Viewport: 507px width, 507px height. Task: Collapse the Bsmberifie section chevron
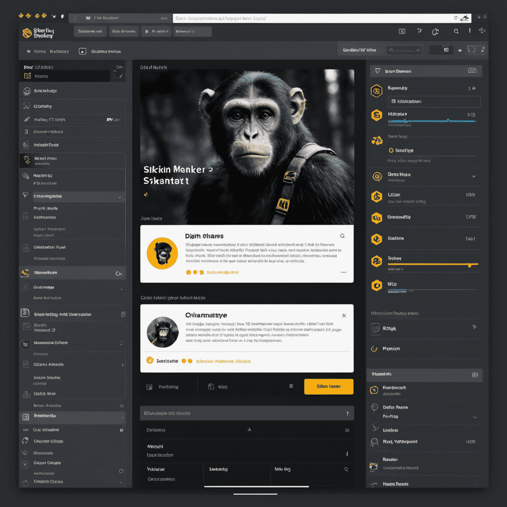pyautogui.click(x=122, y=418)
